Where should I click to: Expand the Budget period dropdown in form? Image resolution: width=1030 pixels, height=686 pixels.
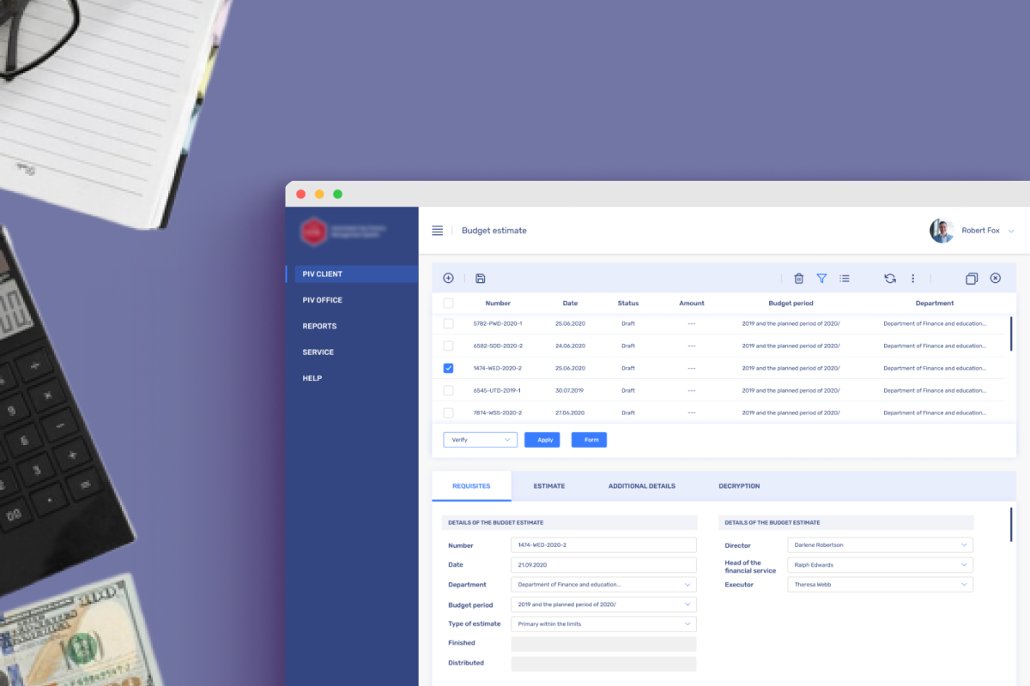tap(603, 605)
